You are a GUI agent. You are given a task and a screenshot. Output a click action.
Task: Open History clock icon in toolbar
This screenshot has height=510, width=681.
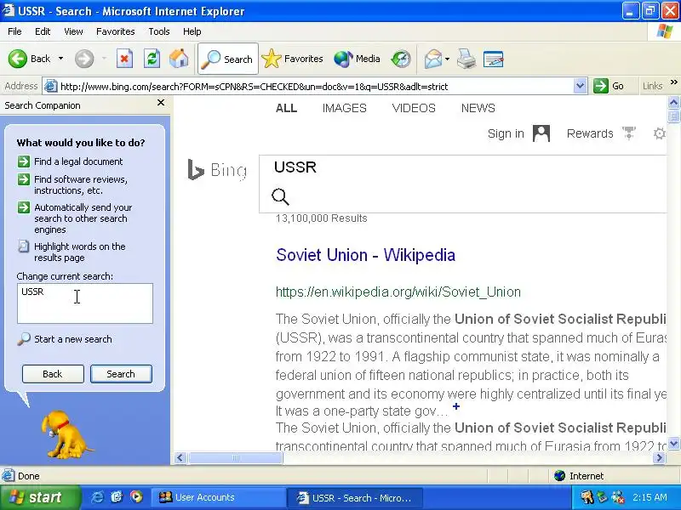click(x=400, y=59)
